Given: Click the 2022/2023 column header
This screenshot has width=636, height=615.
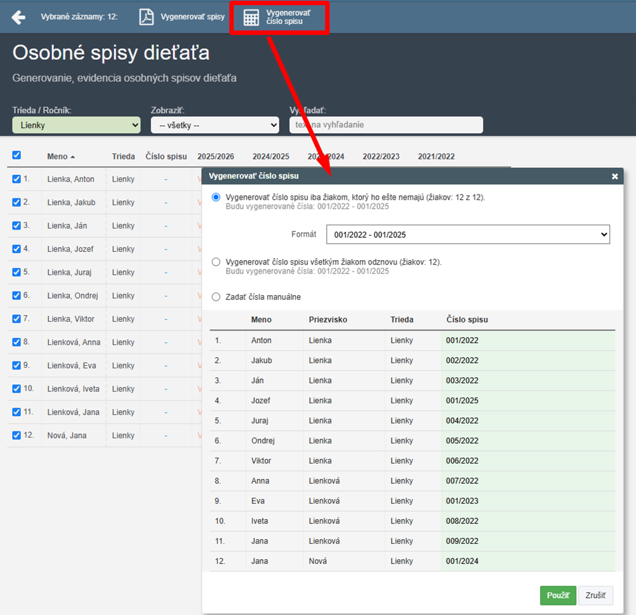Looking at the screenshot, I should click(381, 156).
